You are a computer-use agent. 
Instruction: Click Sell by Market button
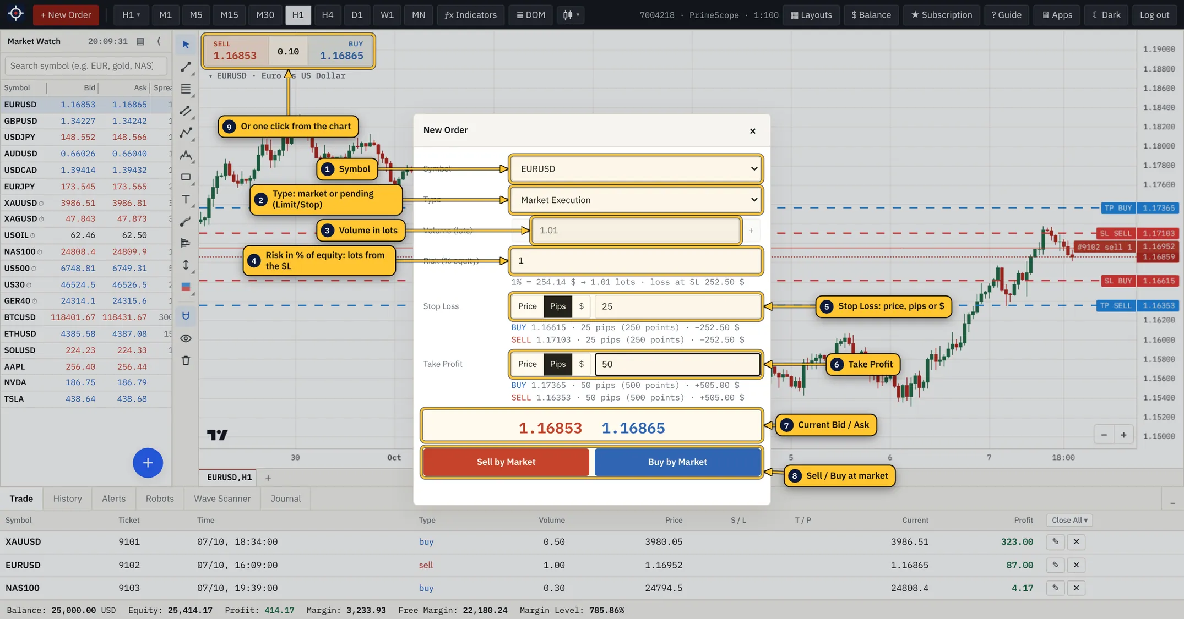point(506,462)
